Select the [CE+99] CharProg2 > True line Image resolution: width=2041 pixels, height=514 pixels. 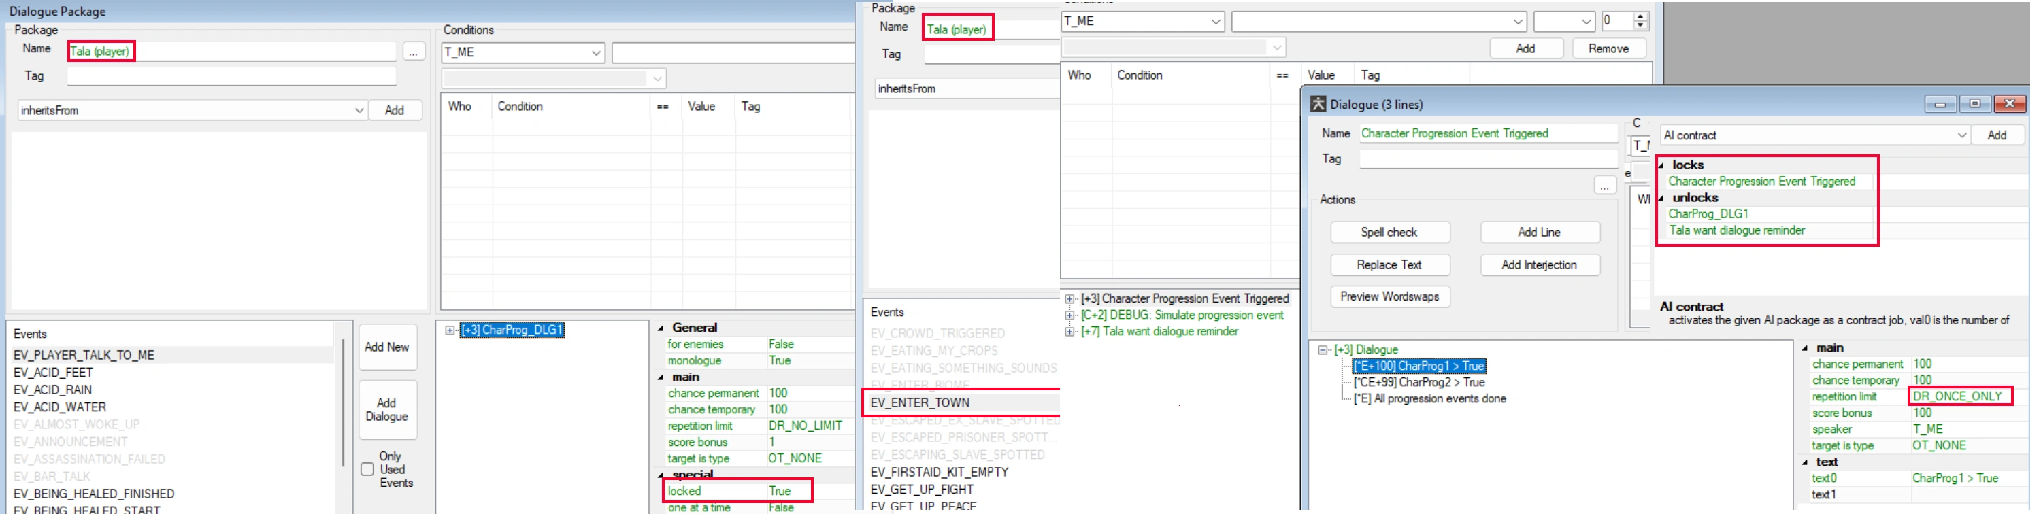1419,383
